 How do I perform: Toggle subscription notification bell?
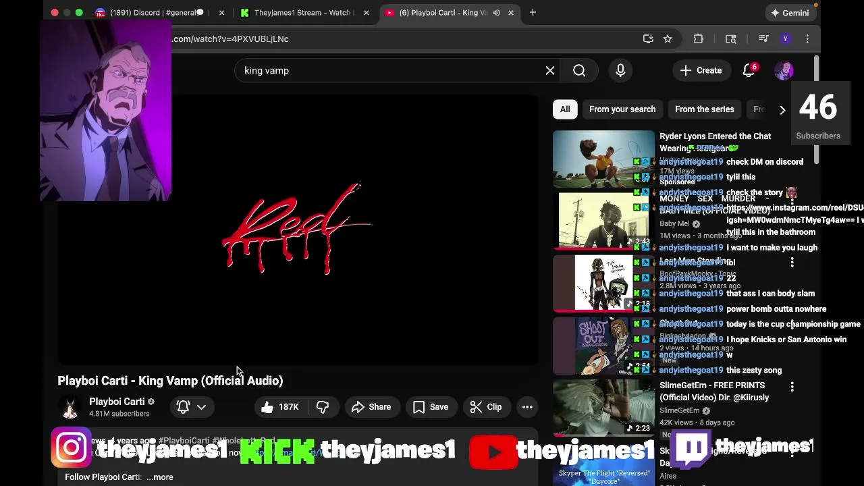click(x=183, y=406)
